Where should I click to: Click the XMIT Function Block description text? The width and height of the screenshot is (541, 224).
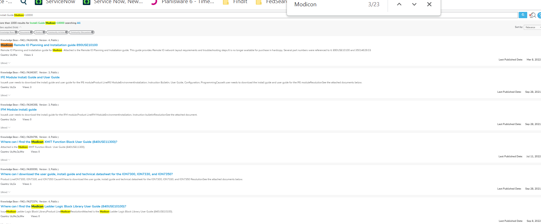(43, 147)
